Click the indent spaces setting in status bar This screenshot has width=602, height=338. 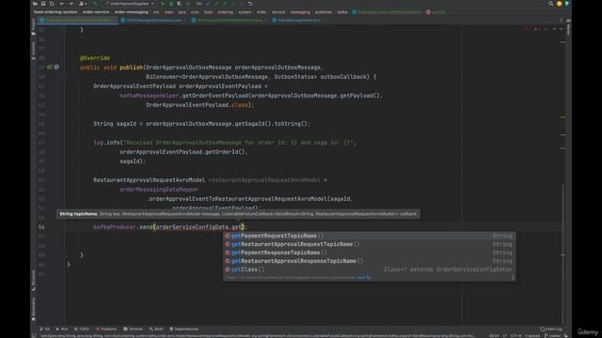pos(532,336)
